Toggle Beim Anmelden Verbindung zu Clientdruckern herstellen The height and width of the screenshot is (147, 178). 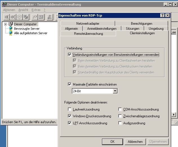pyautogui.click(x=75, y=66)
